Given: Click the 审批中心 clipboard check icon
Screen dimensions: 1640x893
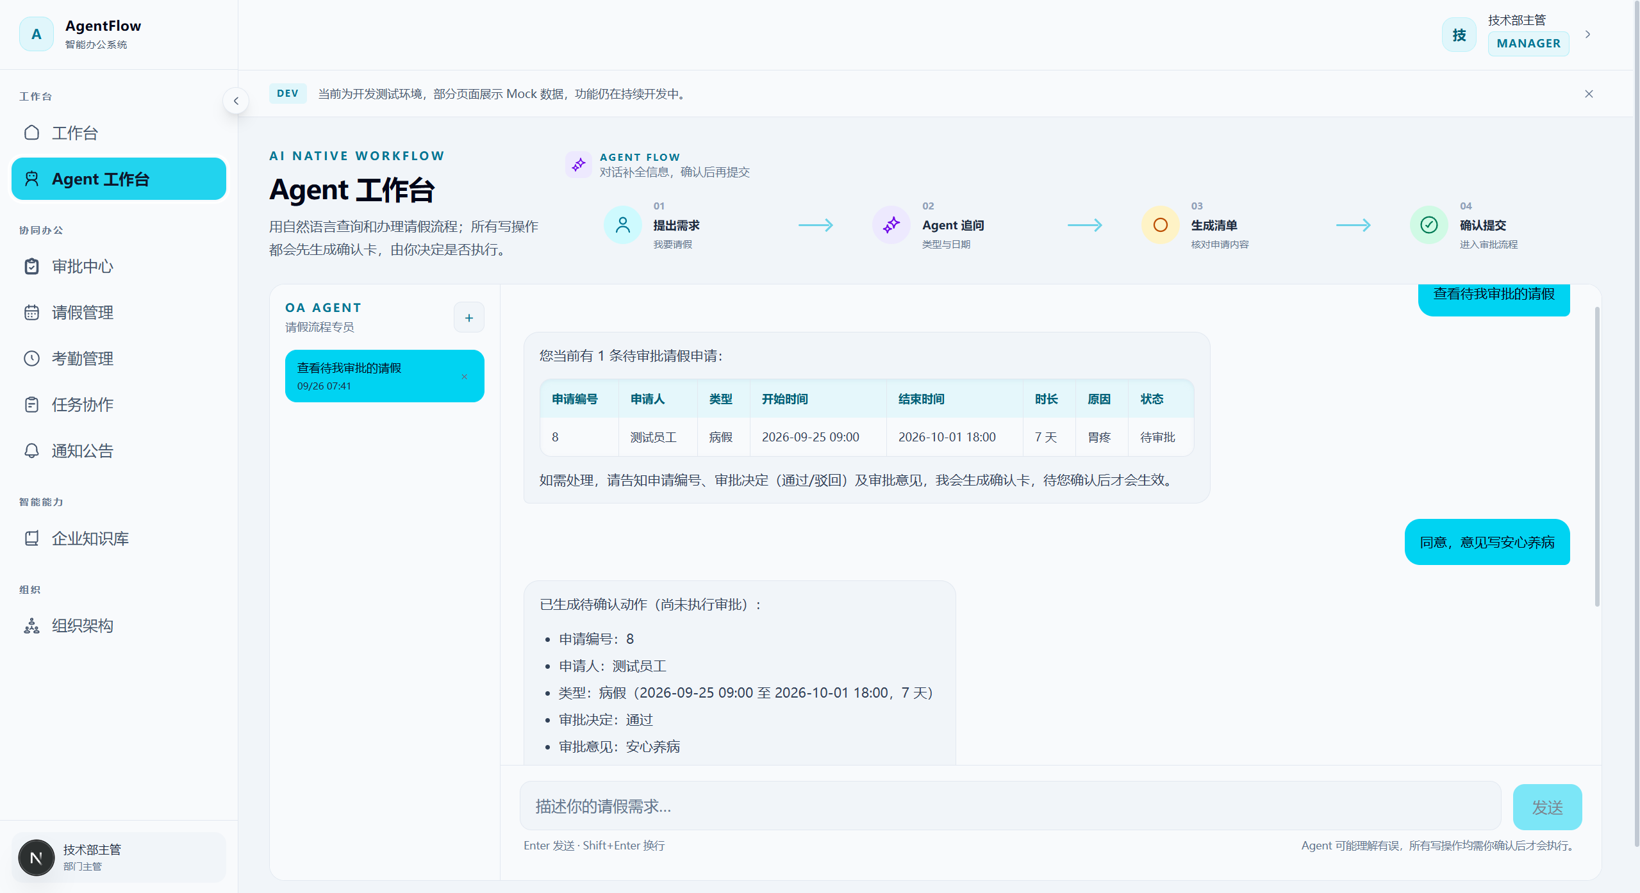Looking at the screenshot, I should click(x=31, y=266).
